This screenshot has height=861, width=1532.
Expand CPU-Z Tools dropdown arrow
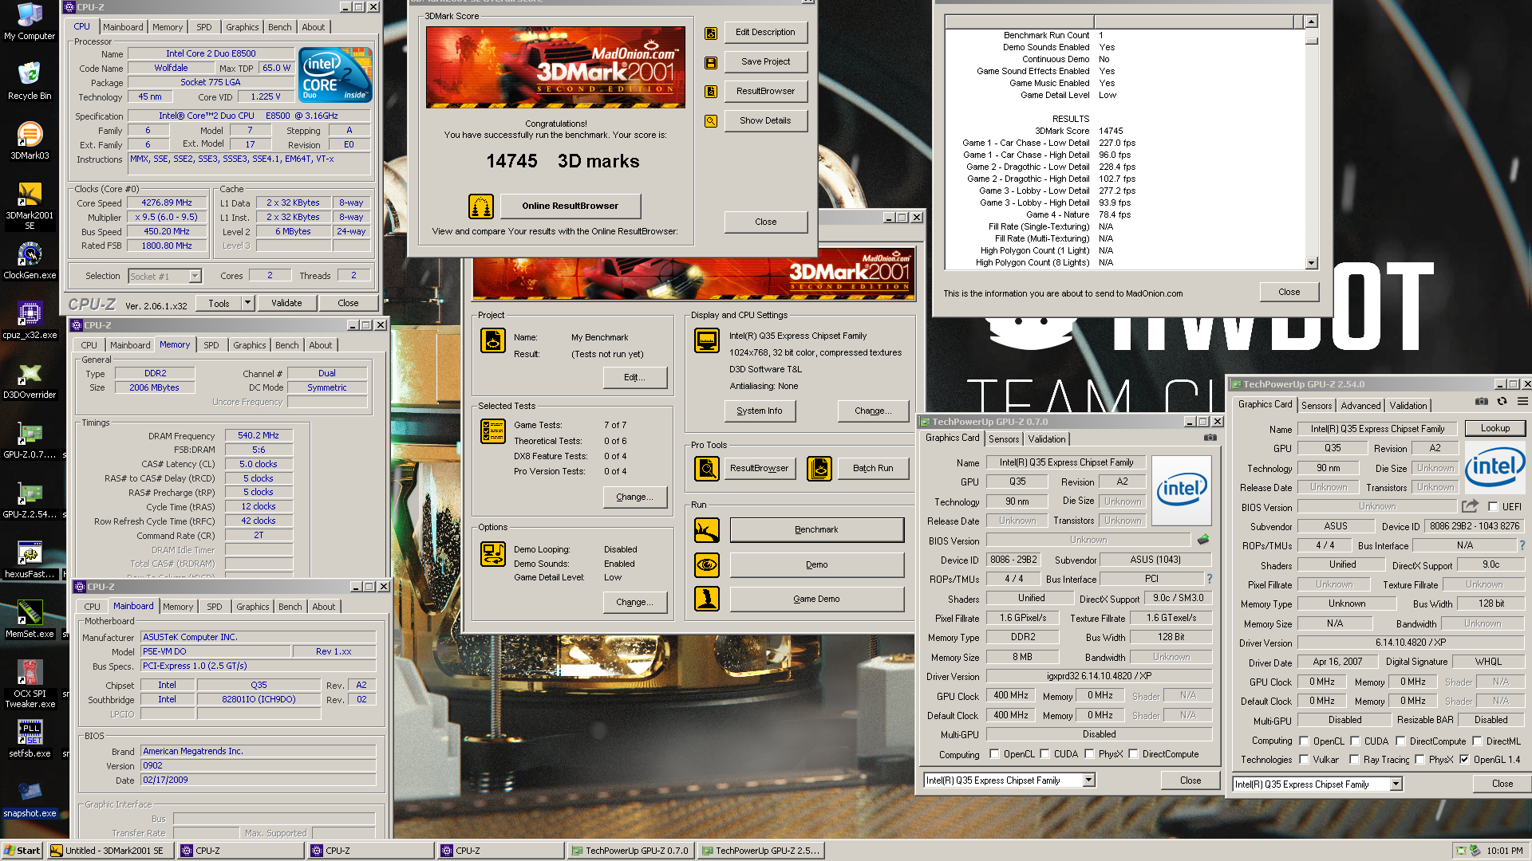(x=248, y=303)
